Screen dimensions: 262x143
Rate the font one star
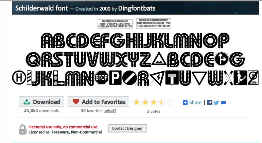(137, 102)
